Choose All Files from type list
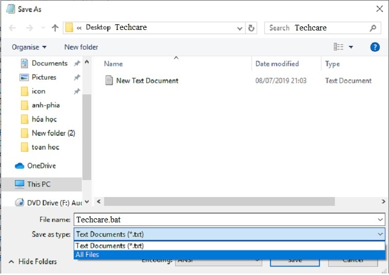Image resolution: width=389 pixels, height=275 pixels. 88,254
